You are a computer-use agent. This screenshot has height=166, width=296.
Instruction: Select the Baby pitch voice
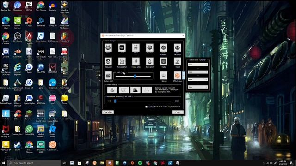coord(150,61)
